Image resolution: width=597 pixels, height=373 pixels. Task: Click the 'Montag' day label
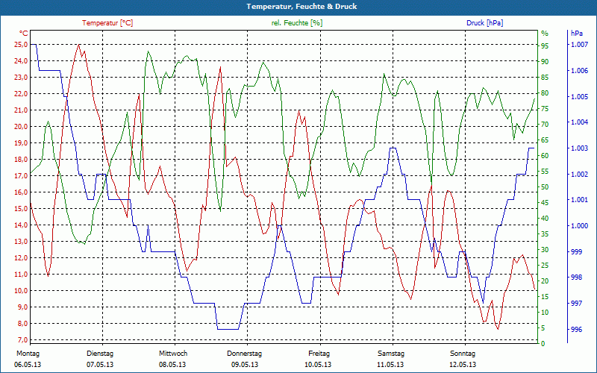28,354
